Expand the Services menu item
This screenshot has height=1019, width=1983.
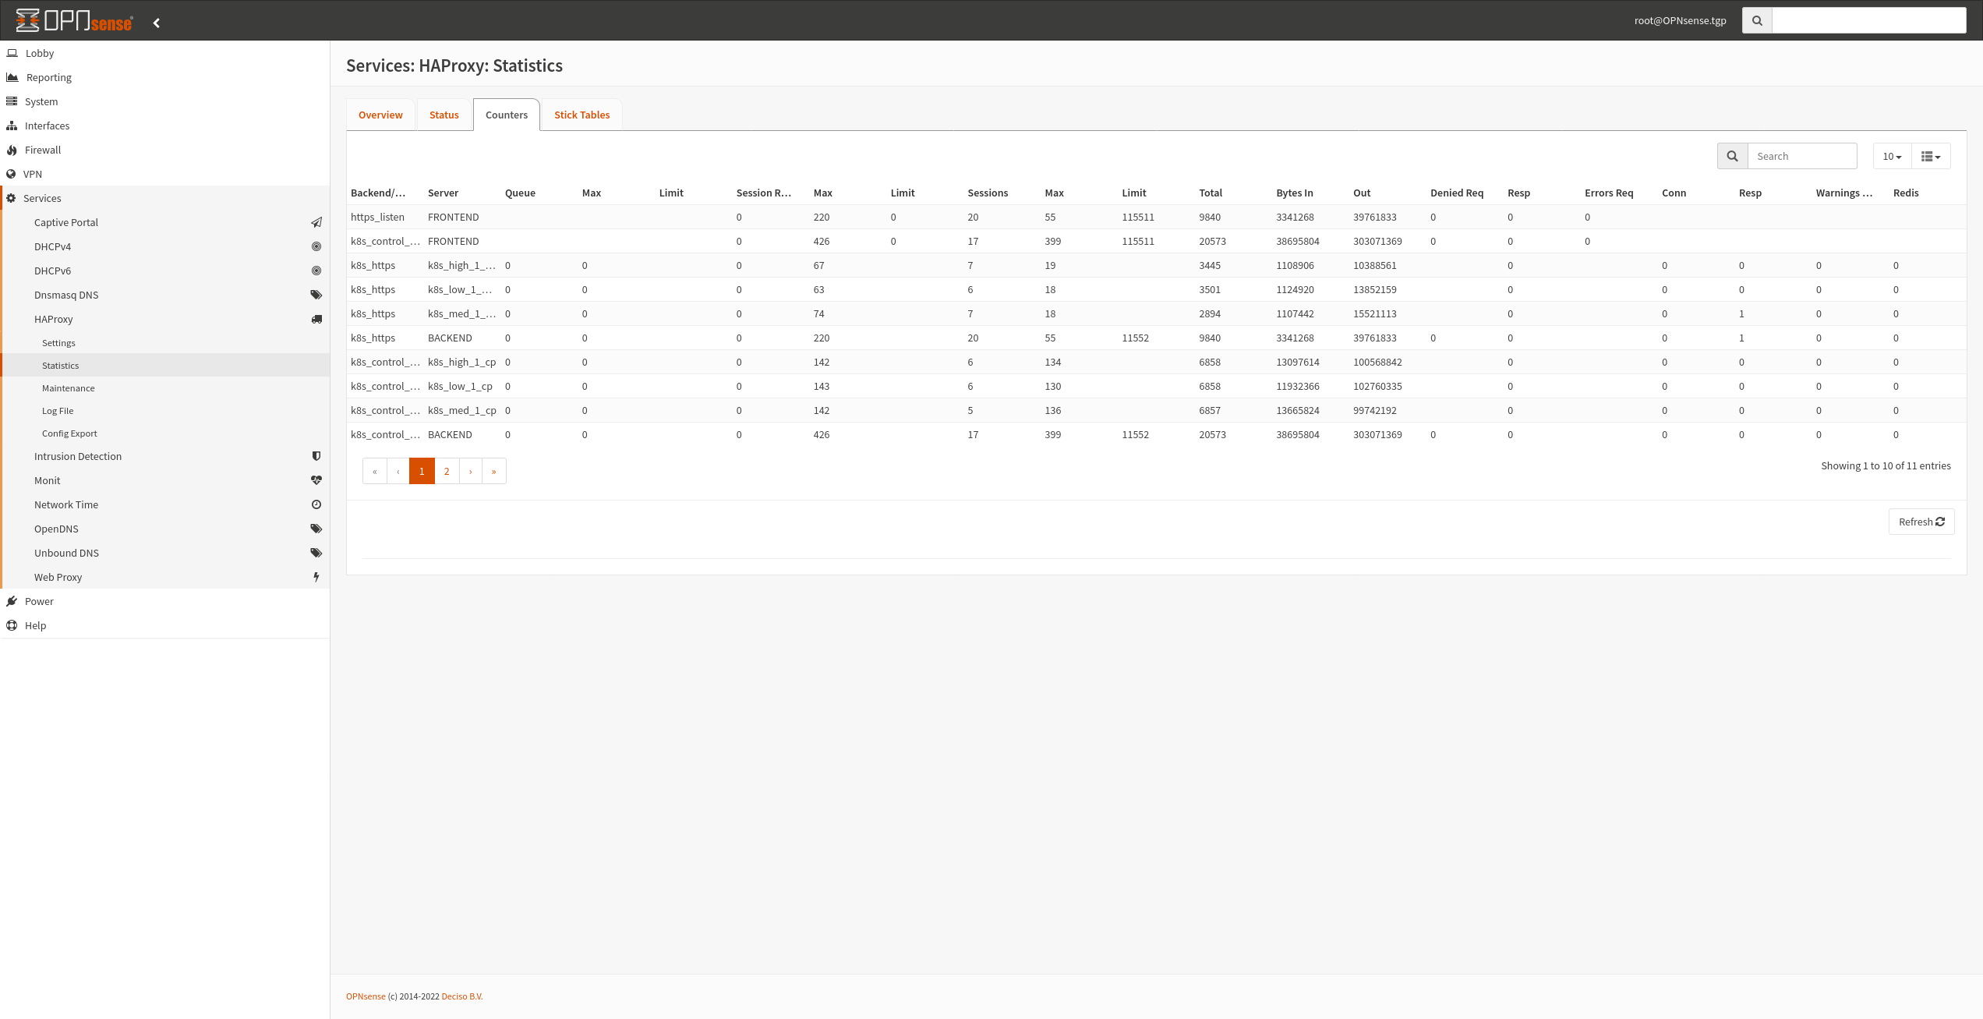tap(41, 199)
